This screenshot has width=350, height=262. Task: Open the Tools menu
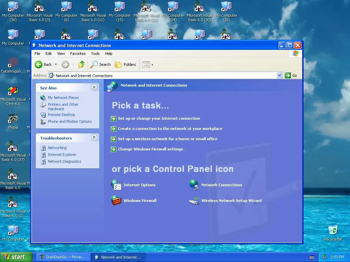pyautogui.click(x=95, y=54)
